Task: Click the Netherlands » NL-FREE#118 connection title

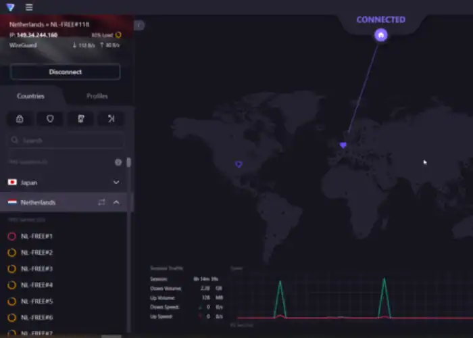Action: 49,24
